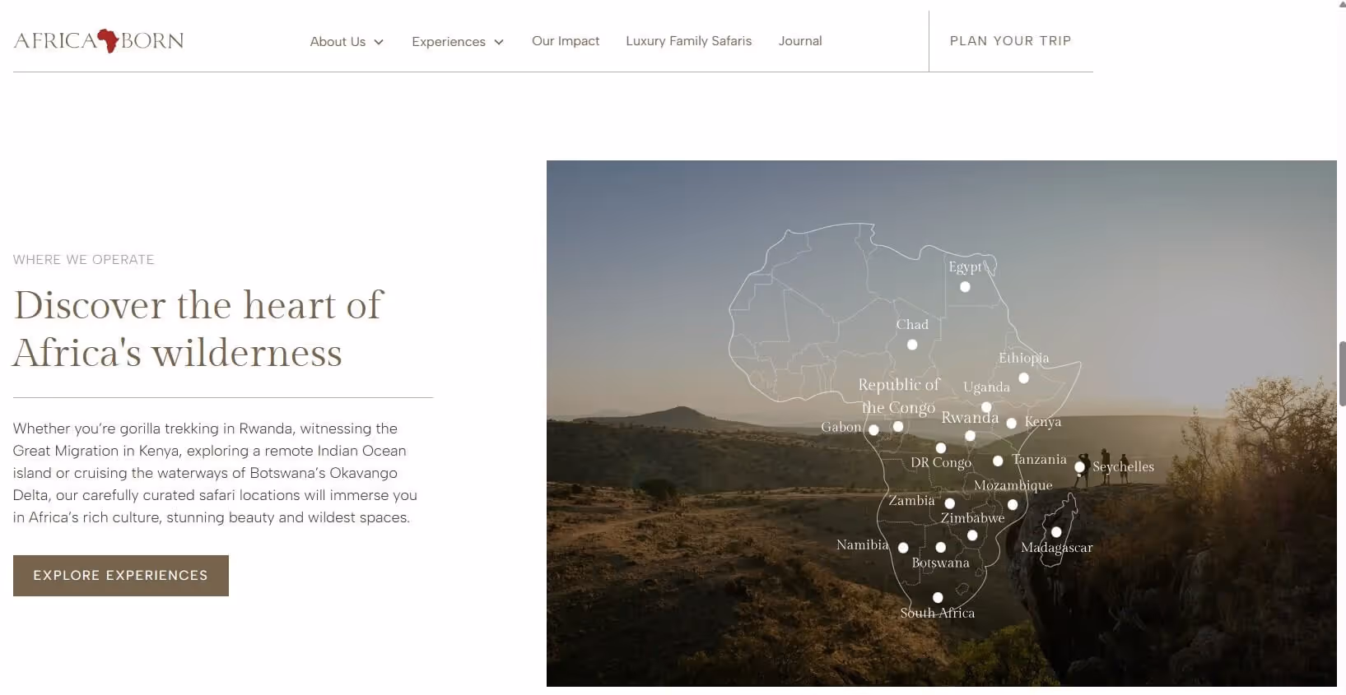Select the Seychelles marker on the map

coord(1080,467)
